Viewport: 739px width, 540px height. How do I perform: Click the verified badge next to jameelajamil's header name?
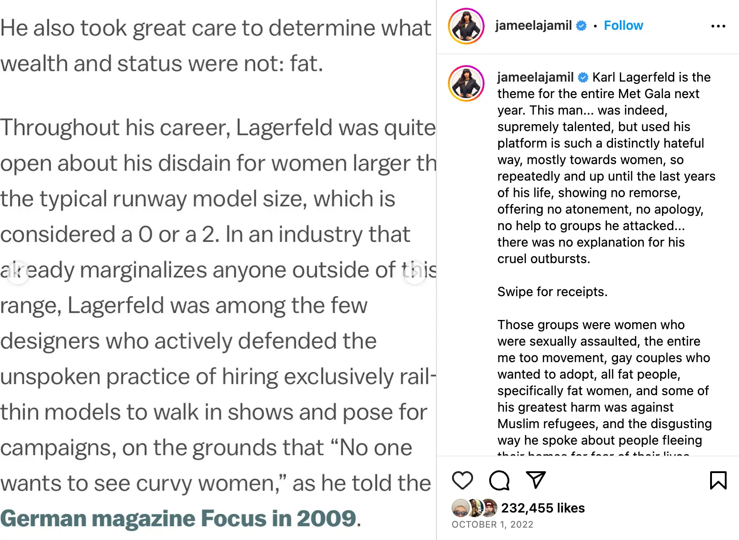click(580, 26)
